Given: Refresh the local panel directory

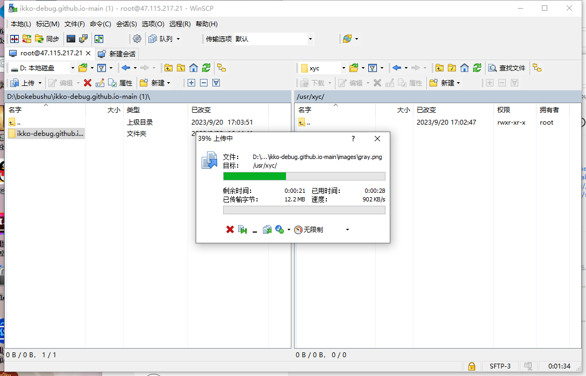Looking at the screenshot, I should tap(206, 68).
